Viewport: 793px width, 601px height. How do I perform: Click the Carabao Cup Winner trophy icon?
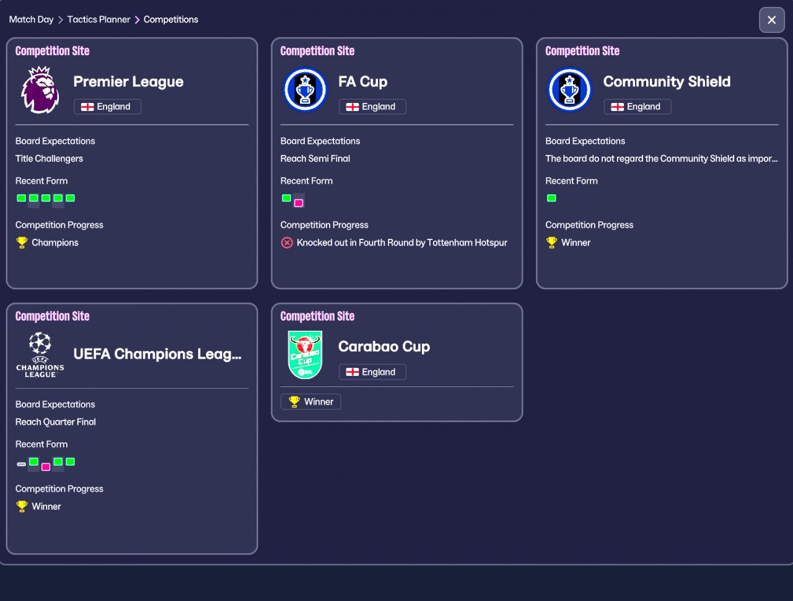294,402
